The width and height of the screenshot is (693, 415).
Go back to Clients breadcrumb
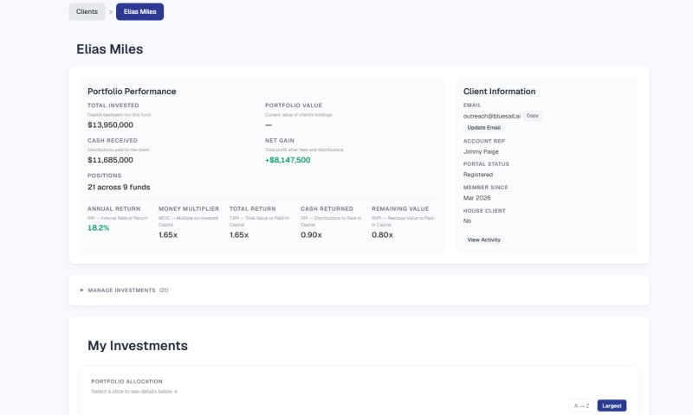87,11
